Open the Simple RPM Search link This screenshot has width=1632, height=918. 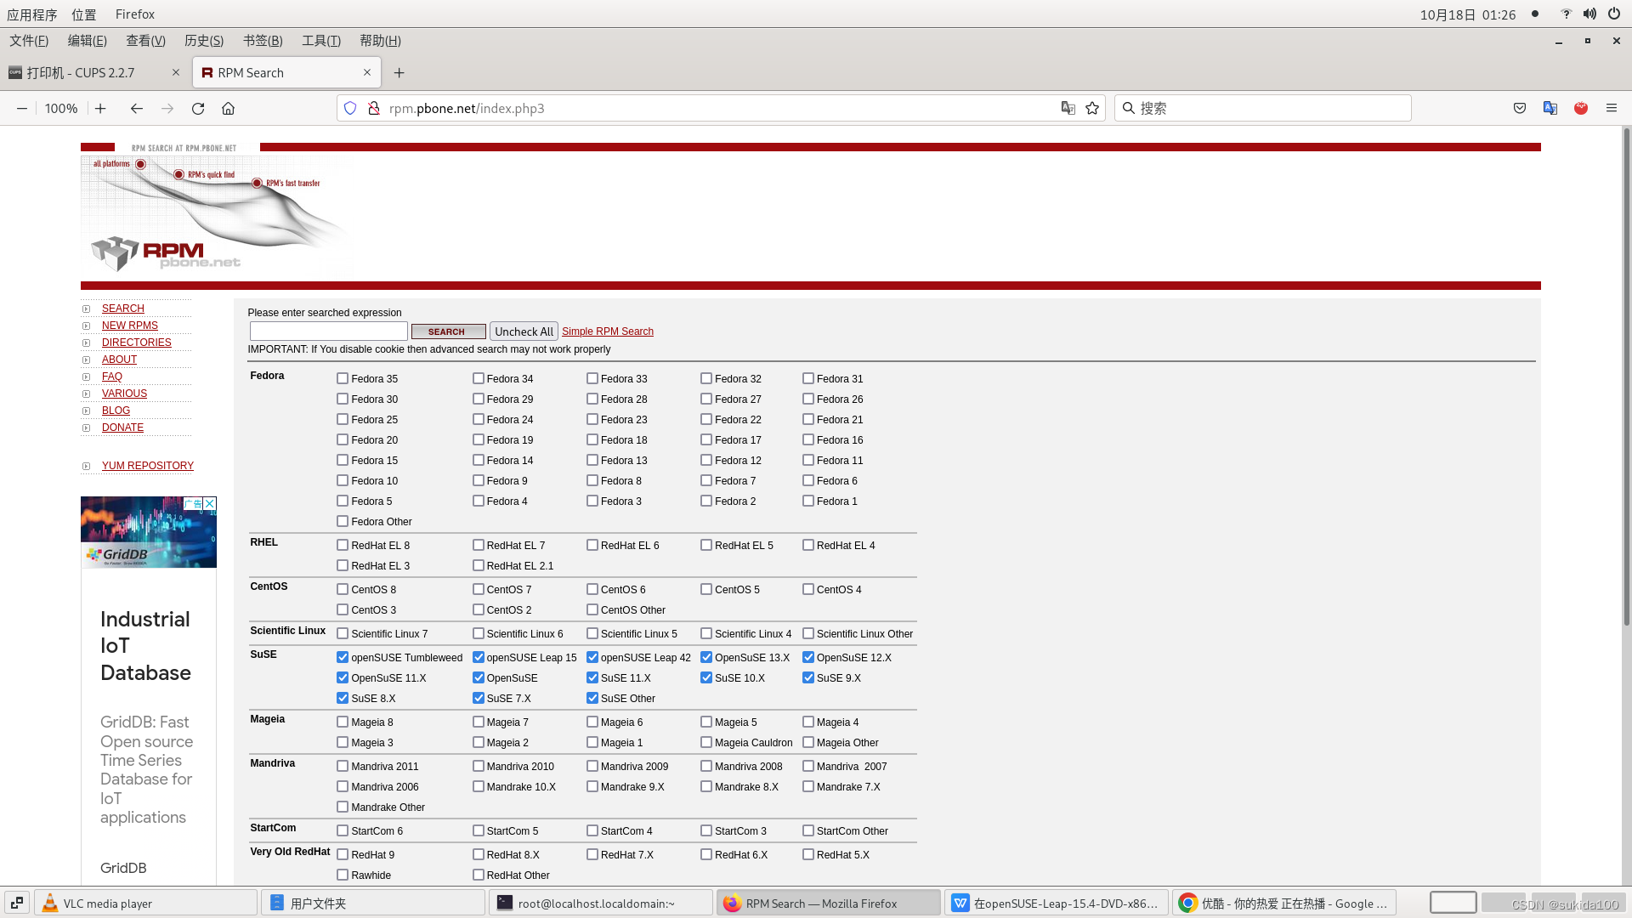[x=608, y=331]
